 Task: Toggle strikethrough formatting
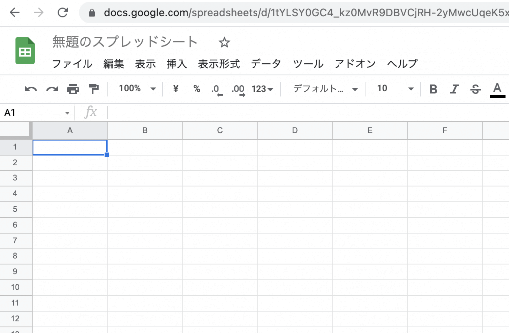click(475, 89)
